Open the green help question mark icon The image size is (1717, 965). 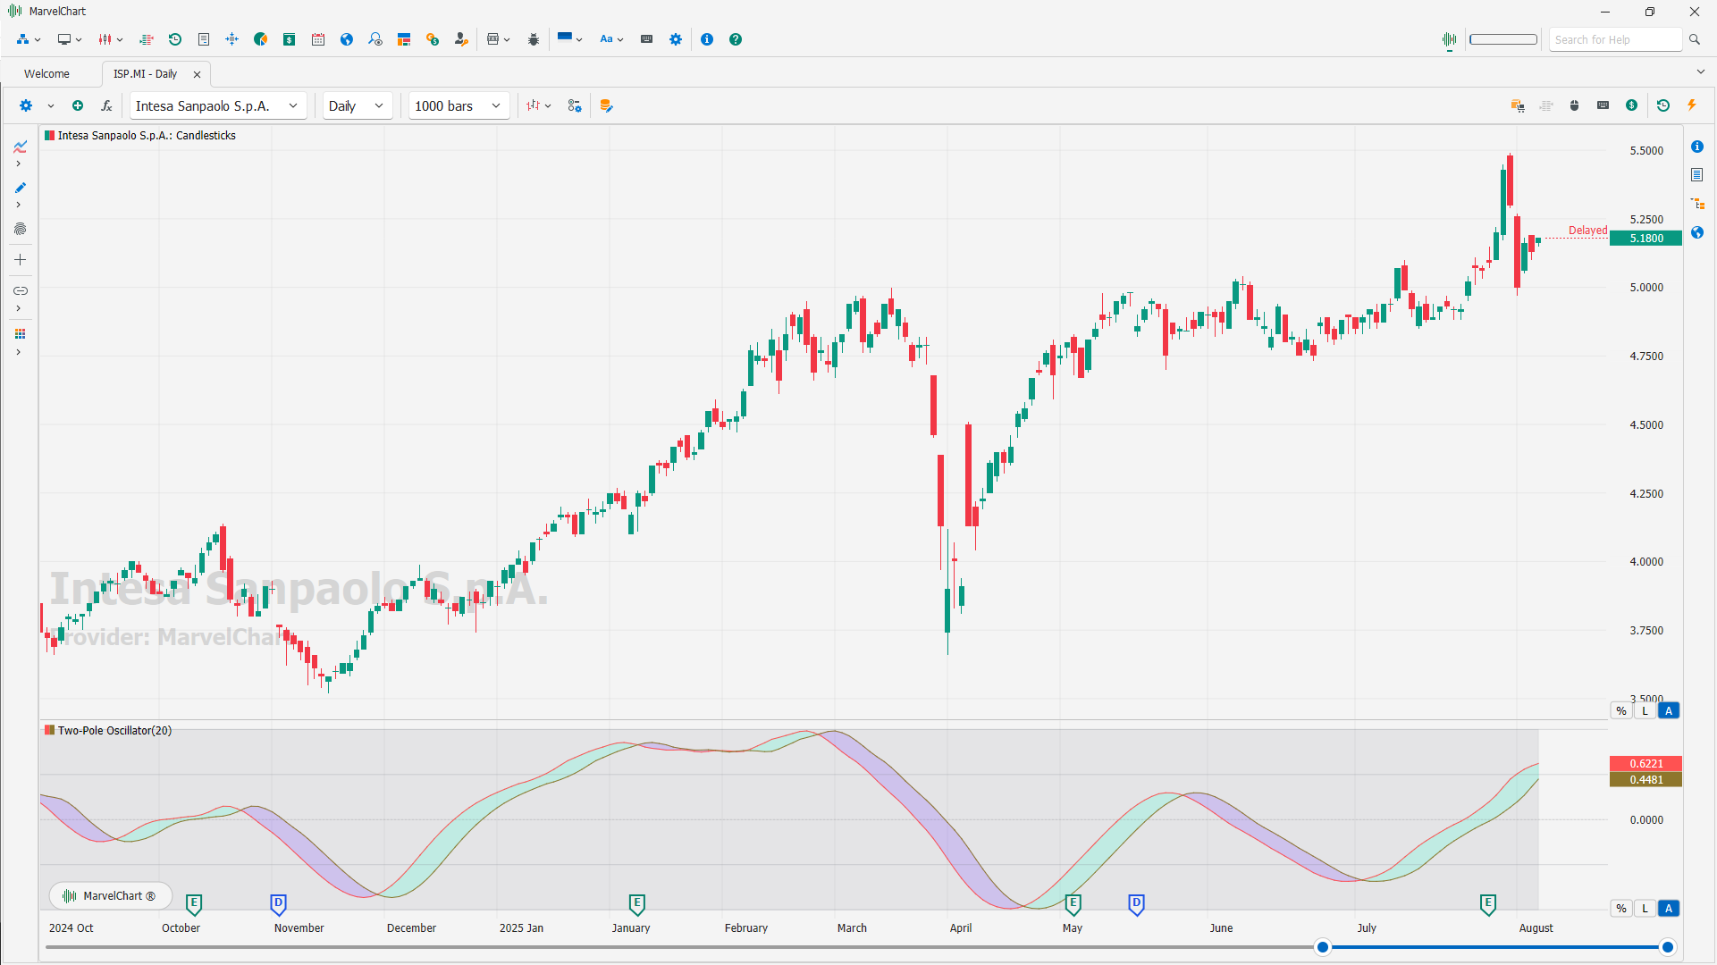(736, 39)
